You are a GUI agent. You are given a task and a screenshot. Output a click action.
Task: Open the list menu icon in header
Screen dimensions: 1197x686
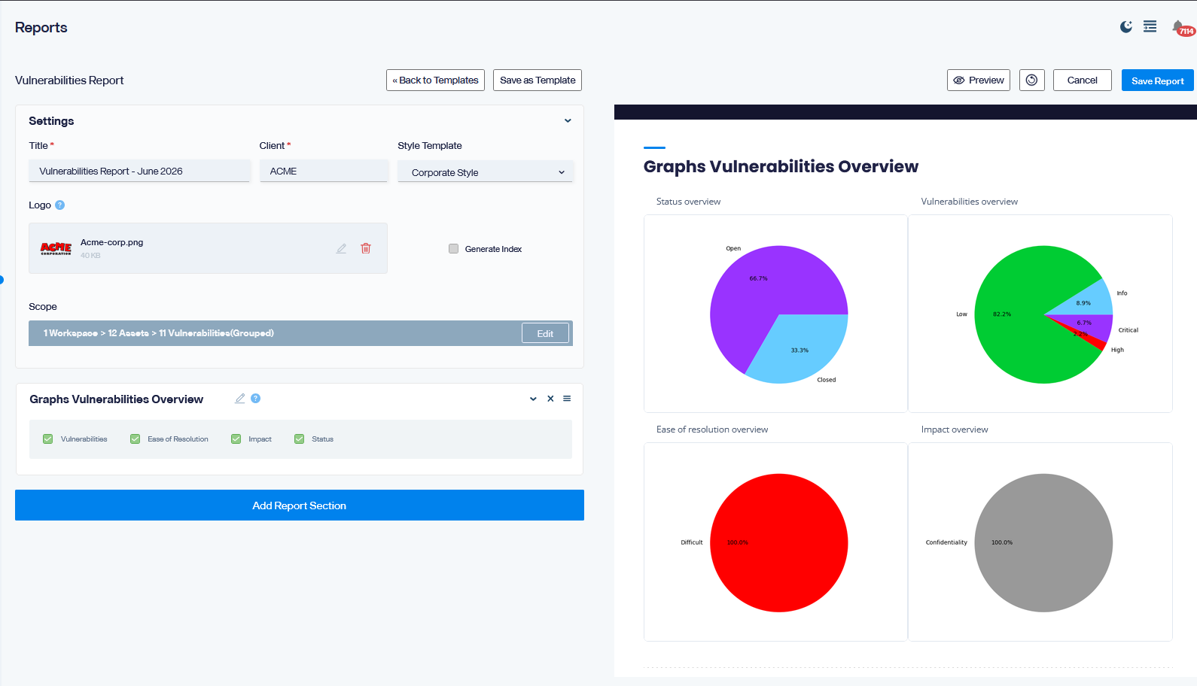point(1150,27)
